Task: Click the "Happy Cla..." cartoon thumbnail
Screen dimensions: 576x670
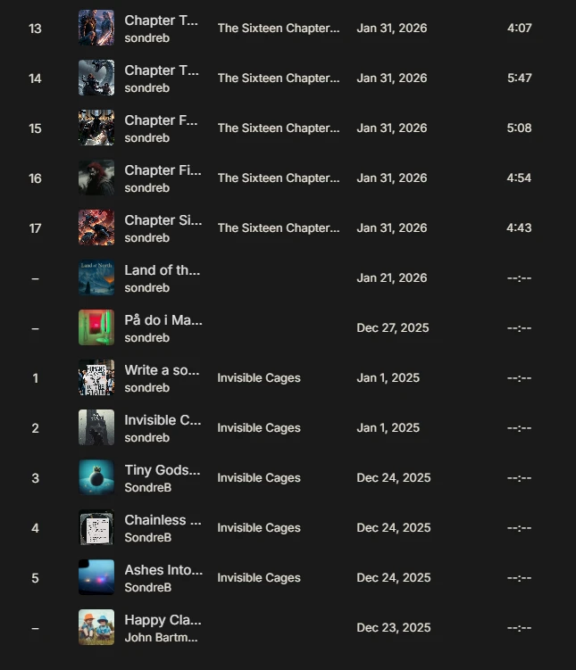Action: pos(96,627)
